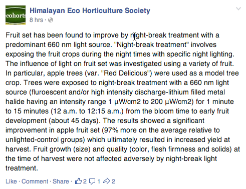Share this post using the Share link
This screenshot has width=246, height=189.
click(x=61, y=181)
